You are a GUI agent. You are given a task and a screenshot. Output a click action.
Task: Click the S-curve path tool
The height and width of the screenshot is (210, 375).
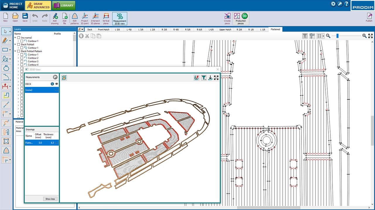point(6,123)
